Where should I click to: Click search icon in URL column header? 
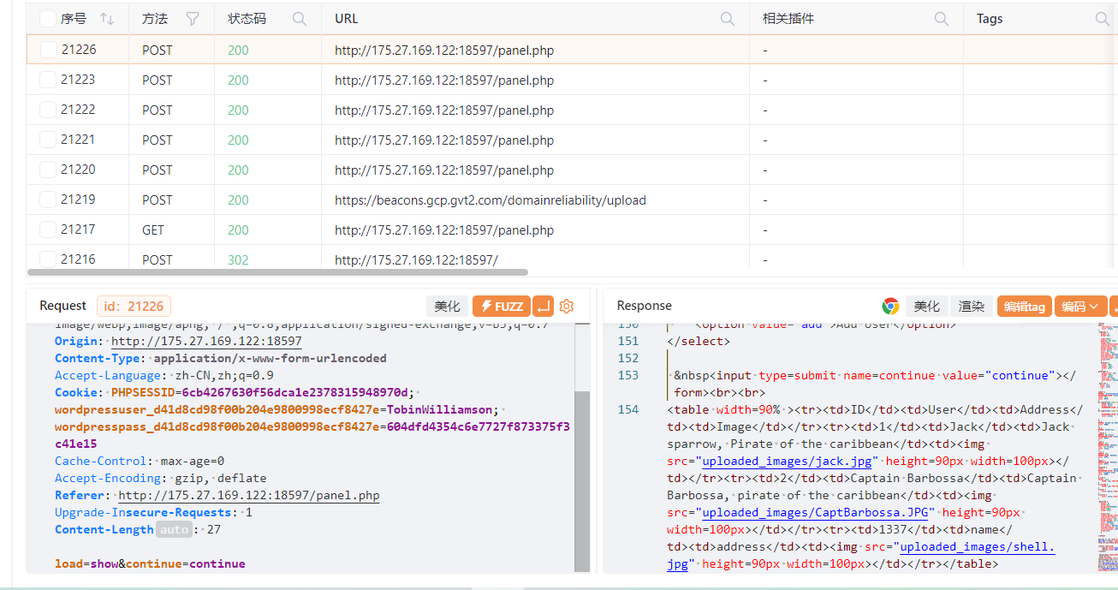pyautogui.click(x=728, y=19)
